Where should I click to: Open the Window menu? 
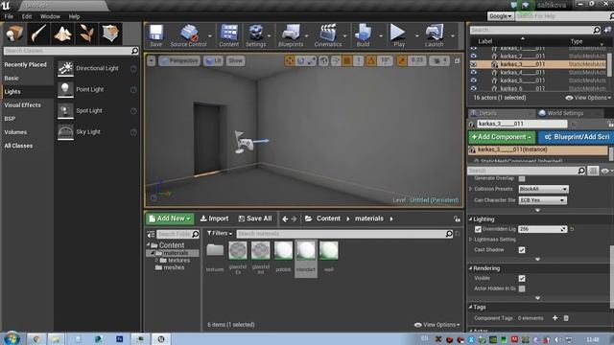pos(50,16)
